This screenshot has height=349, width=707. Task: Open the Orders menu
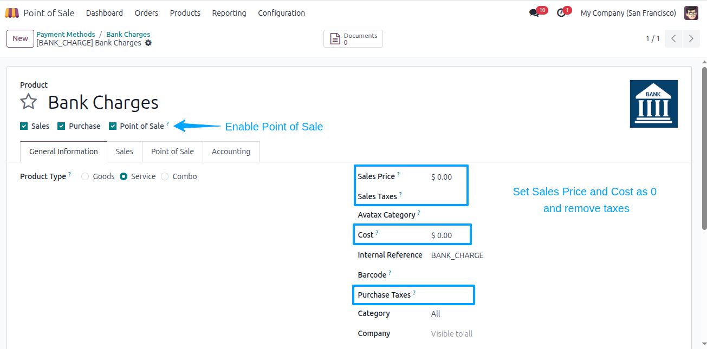pos(146,13)
